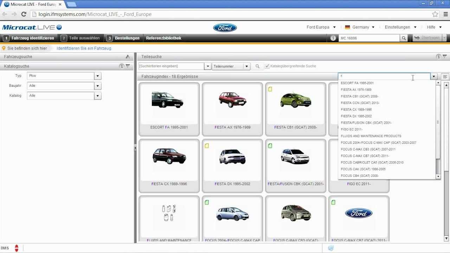Click the bookmark star in address bar
The image size is (450, 253).
point(435,14)
